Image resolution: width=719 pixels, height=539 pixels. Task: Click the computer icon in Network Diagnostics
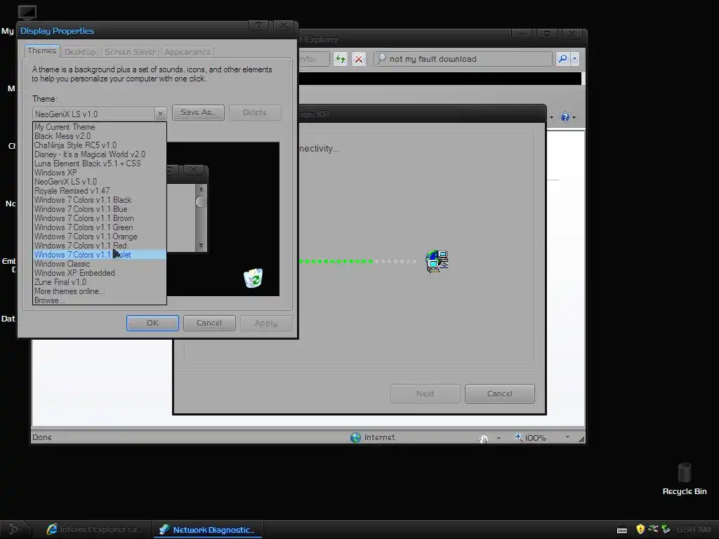point(437,261)
